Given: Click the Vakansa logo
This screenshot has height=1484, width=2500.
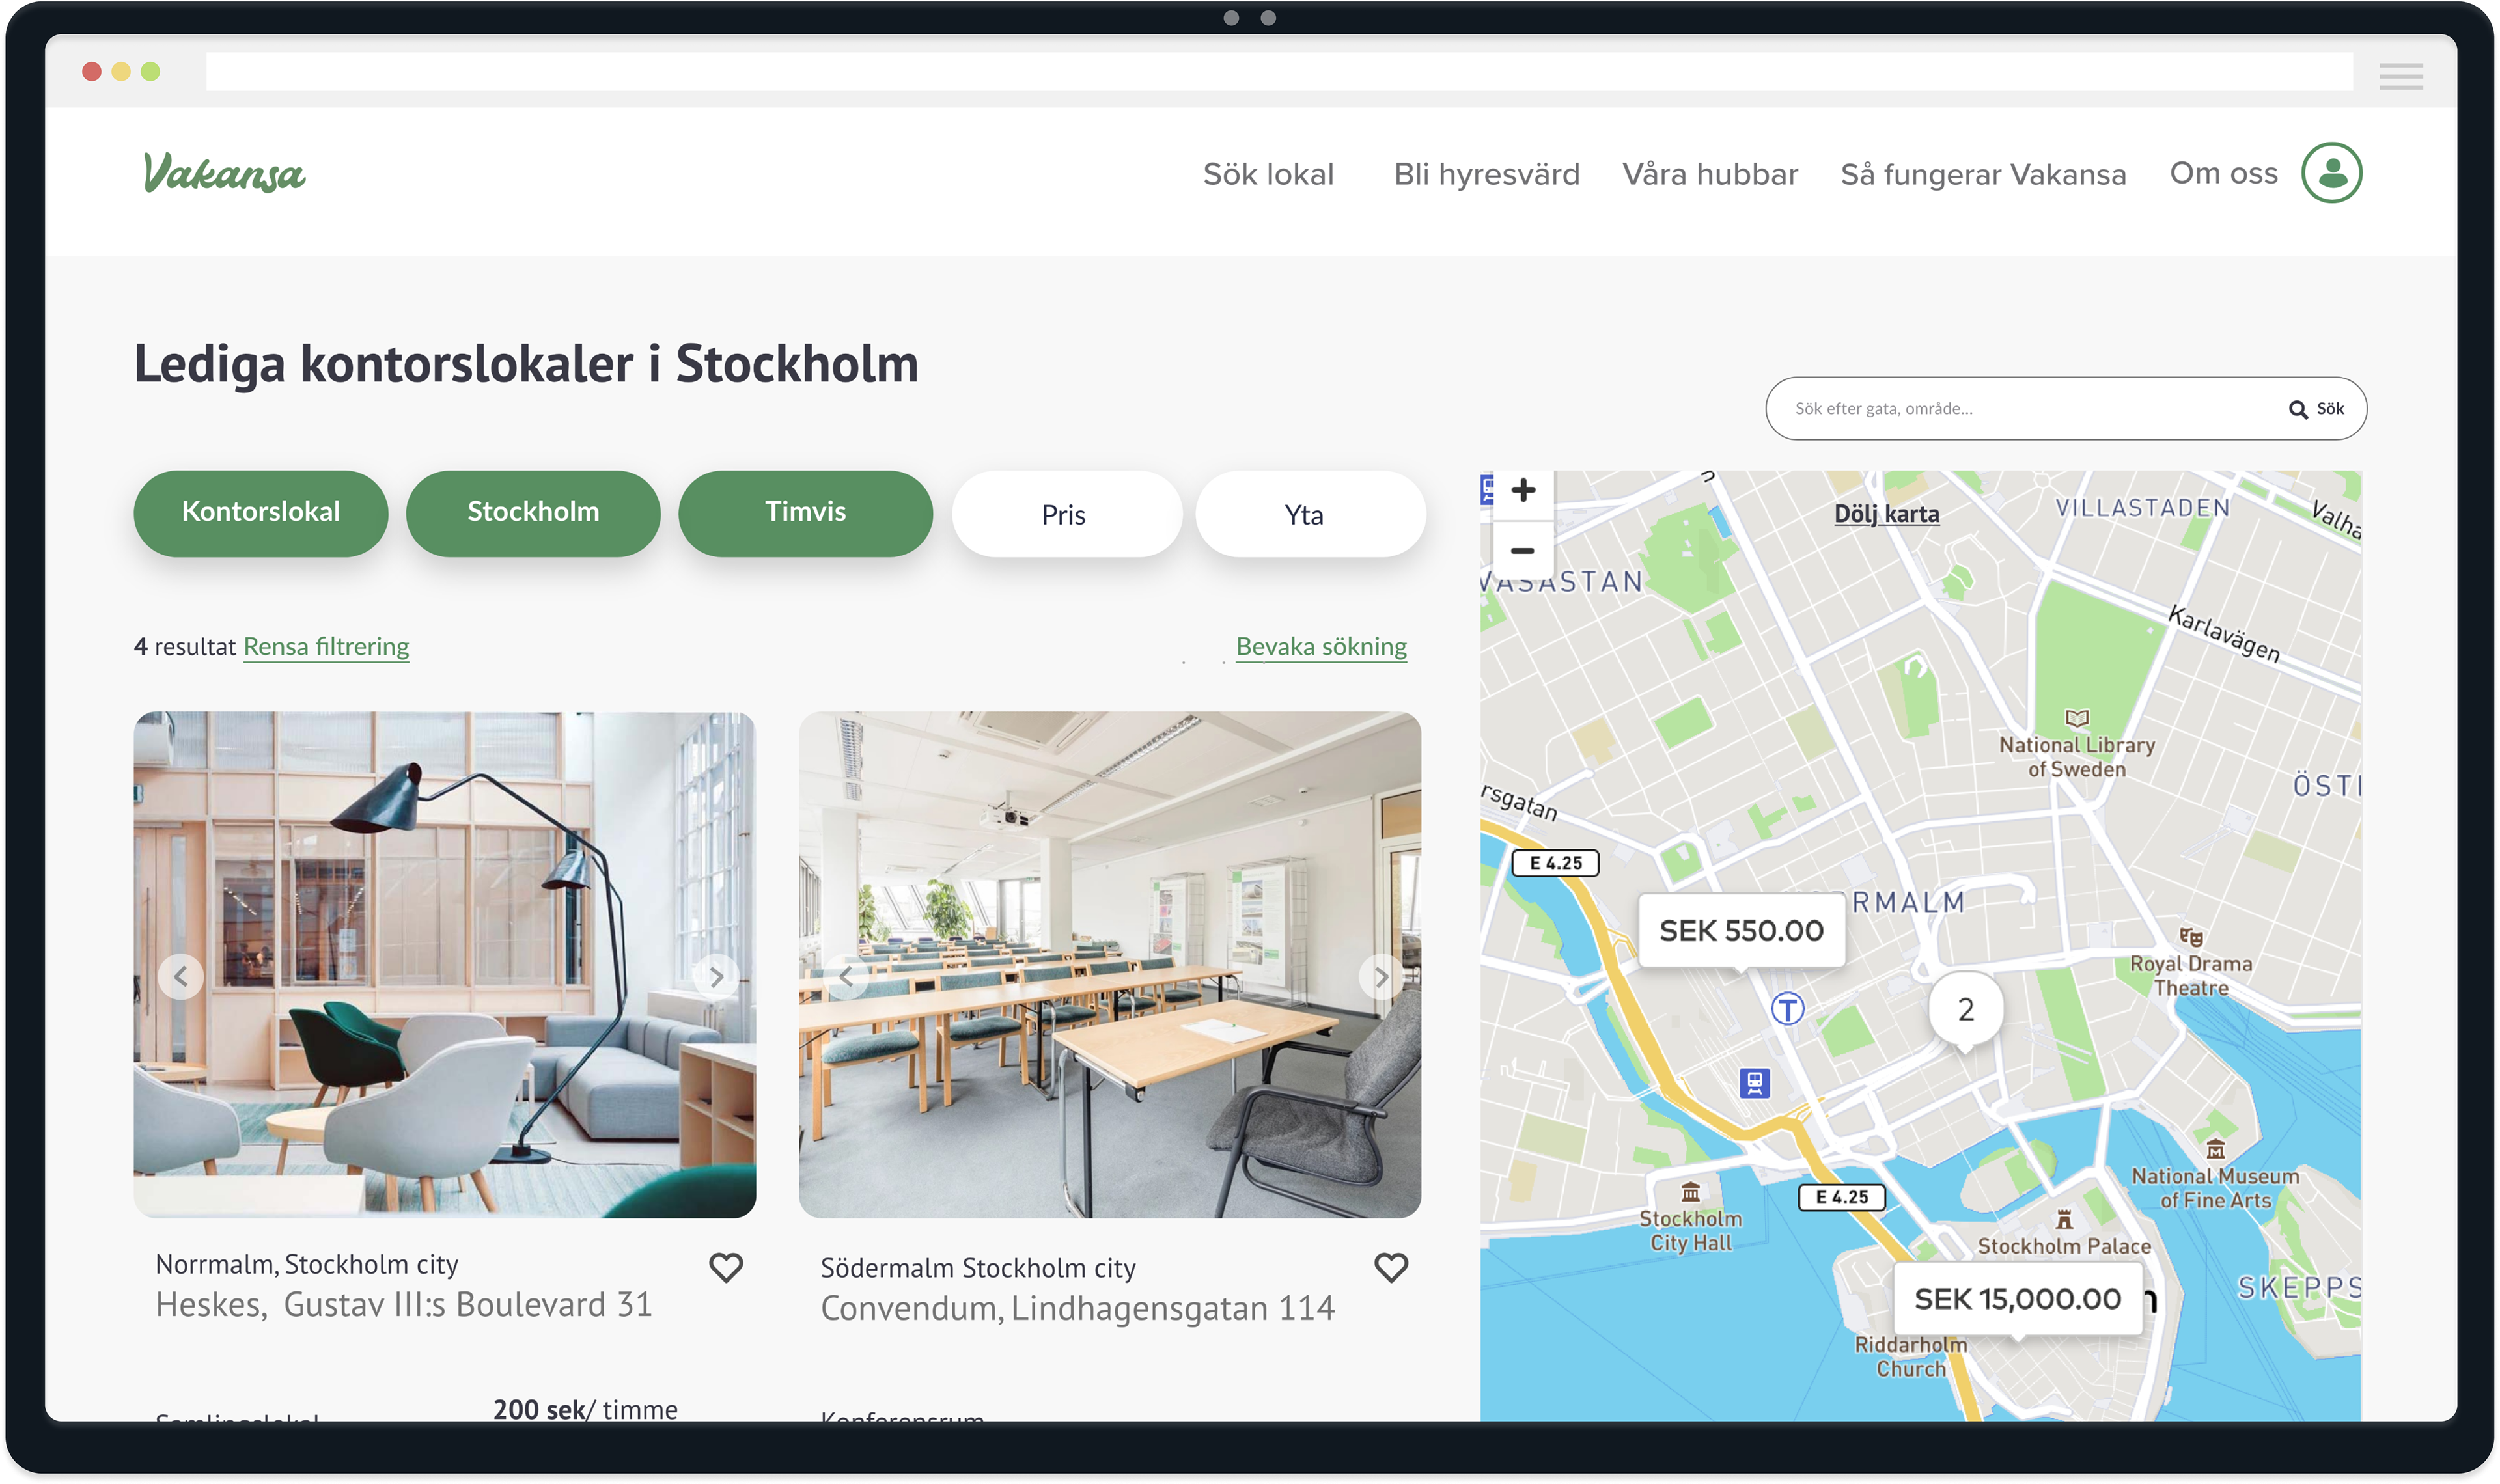Looking at the screenshot, I should pyautogui.click(x=224, y=172).
